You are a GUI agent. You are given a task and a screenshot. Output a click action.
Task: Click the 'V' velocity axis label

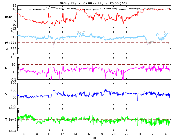click(x=6, y=94)
